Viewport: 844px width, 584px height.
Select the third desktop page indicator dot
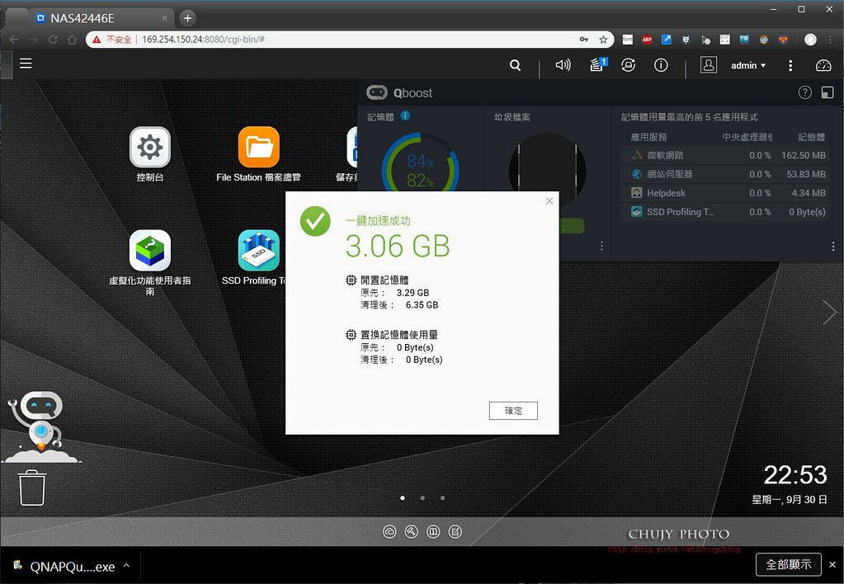(442, 498)
